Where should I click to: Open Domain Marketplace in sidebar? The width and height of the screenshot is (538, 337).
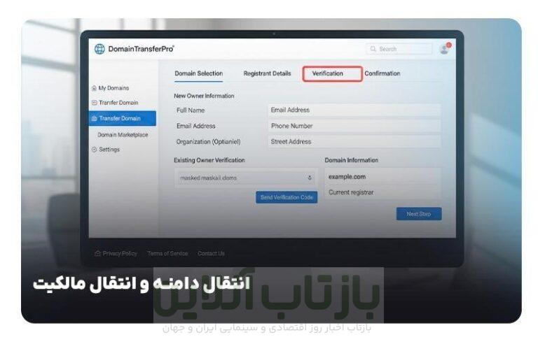coord(123,135)
